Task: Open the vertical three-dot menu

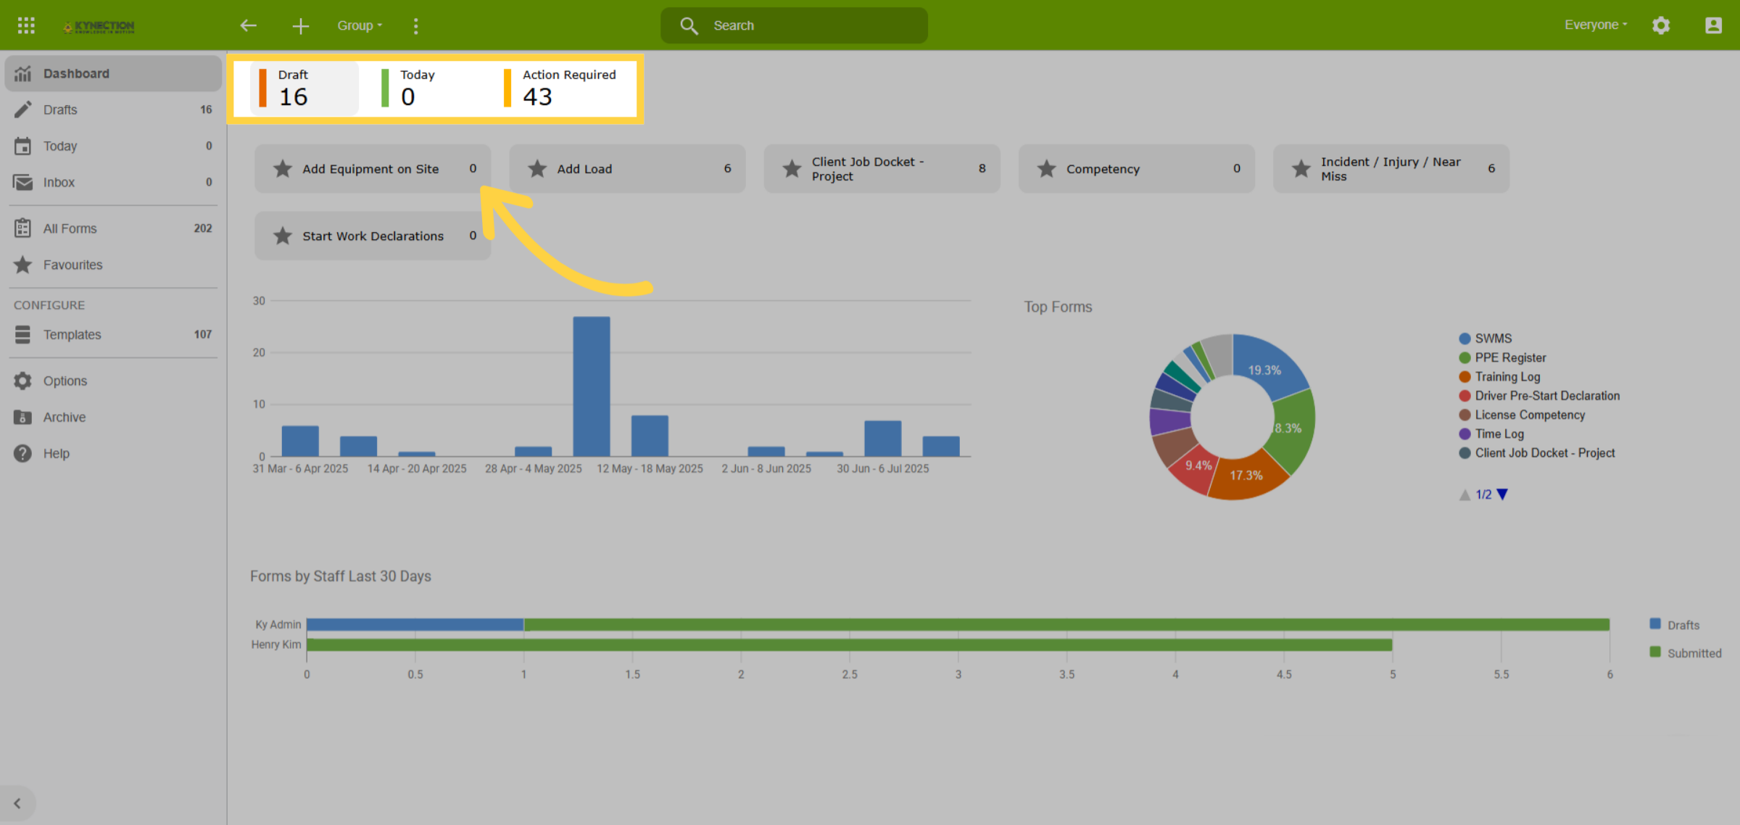Action: tap(415, 26)
